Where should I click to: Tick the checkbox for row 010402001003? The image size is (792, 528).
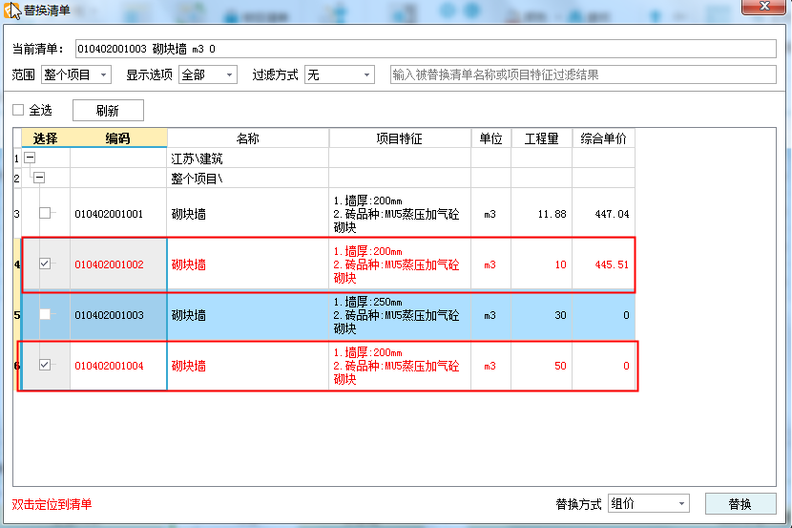pyautogui.click(x=45, y=314)
